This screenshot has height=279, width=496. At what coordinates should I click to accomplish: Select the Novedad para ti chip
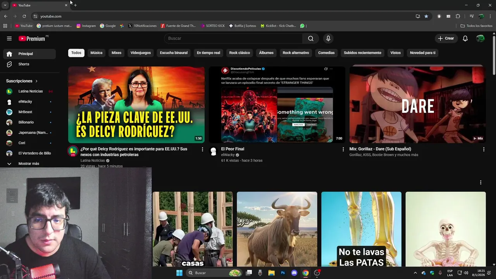point(423,53)
